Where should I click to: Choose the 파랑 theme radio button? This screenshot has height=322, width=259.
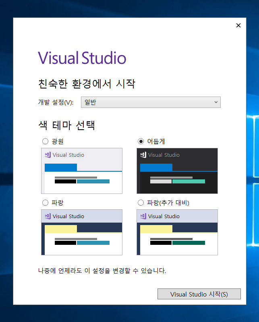point(45,203)
